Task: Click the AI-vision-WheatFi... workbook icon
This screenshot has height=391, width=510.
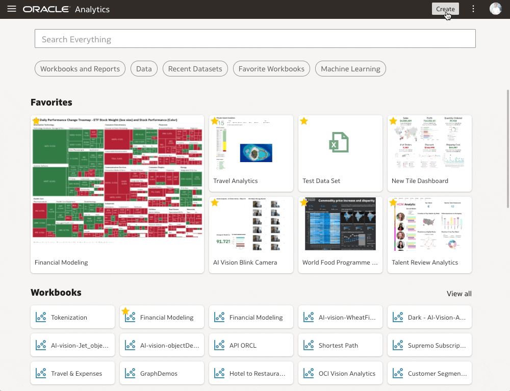Action: pyautogui.click(x=309, y=317)
